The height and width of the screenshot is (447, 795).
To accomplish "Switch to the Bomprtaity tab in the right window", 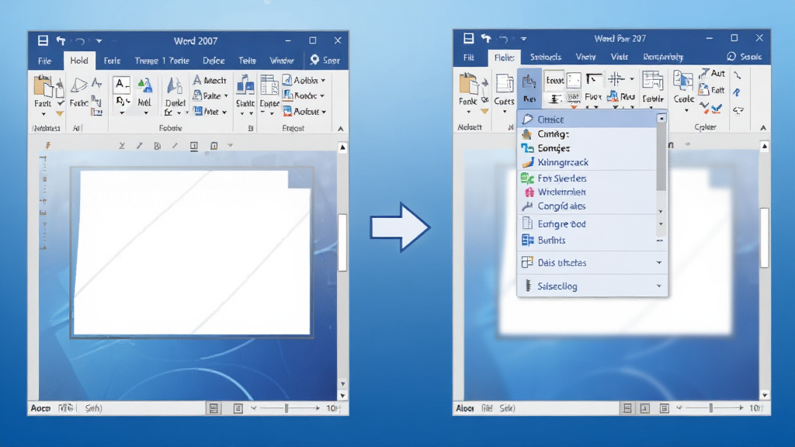I will (x=663, y=57).
